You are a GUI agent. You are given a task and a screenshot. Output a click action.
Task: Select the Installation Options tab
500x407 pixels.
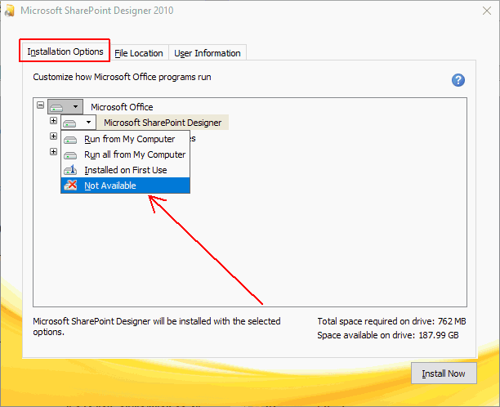pyautogui.click(x=65, y=51)
